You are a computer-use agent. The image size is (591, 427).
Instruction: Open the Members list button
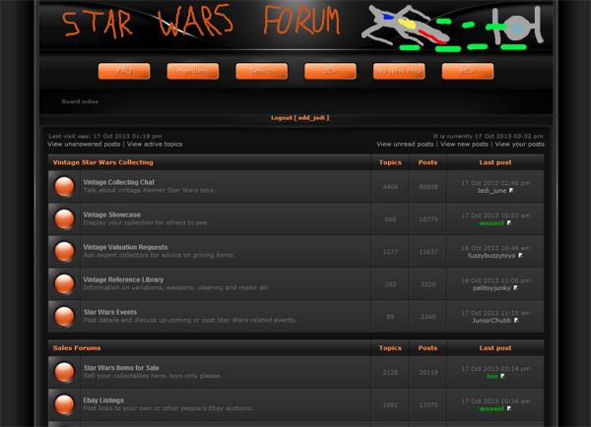tap(193, 71)
